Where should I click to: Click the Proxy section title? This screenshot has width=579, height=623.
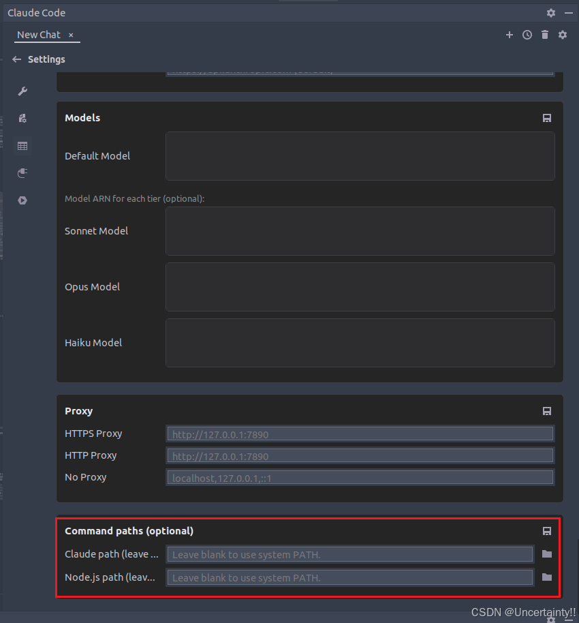78,411
